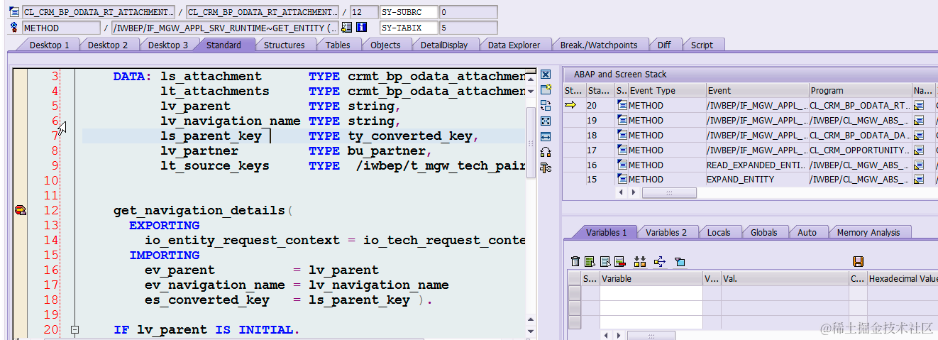Image resolution: width=938 pixels, height=340 pixels.
Task: Collapse the IF block at line 20
Action: [75, 330]
